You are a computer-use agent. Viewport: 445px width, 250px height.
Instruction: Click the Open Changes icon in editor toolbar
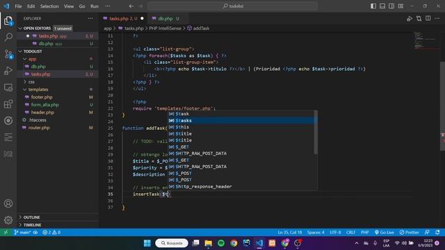[419, 19]
